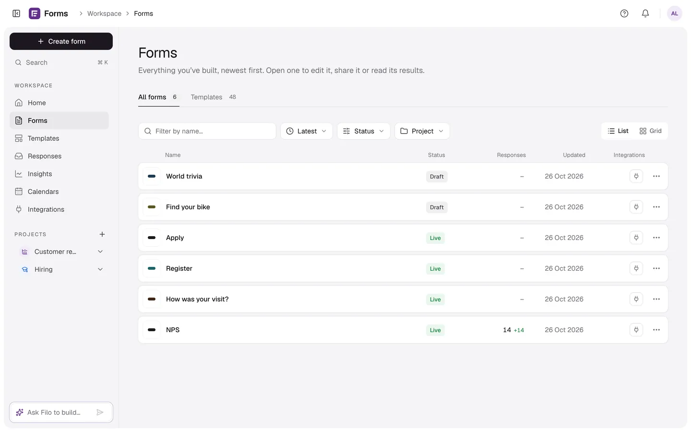Image resolution: width=691 pixels, height=432 pixels.
Task: Open the How was your visit? form
Action: [403, 299]
